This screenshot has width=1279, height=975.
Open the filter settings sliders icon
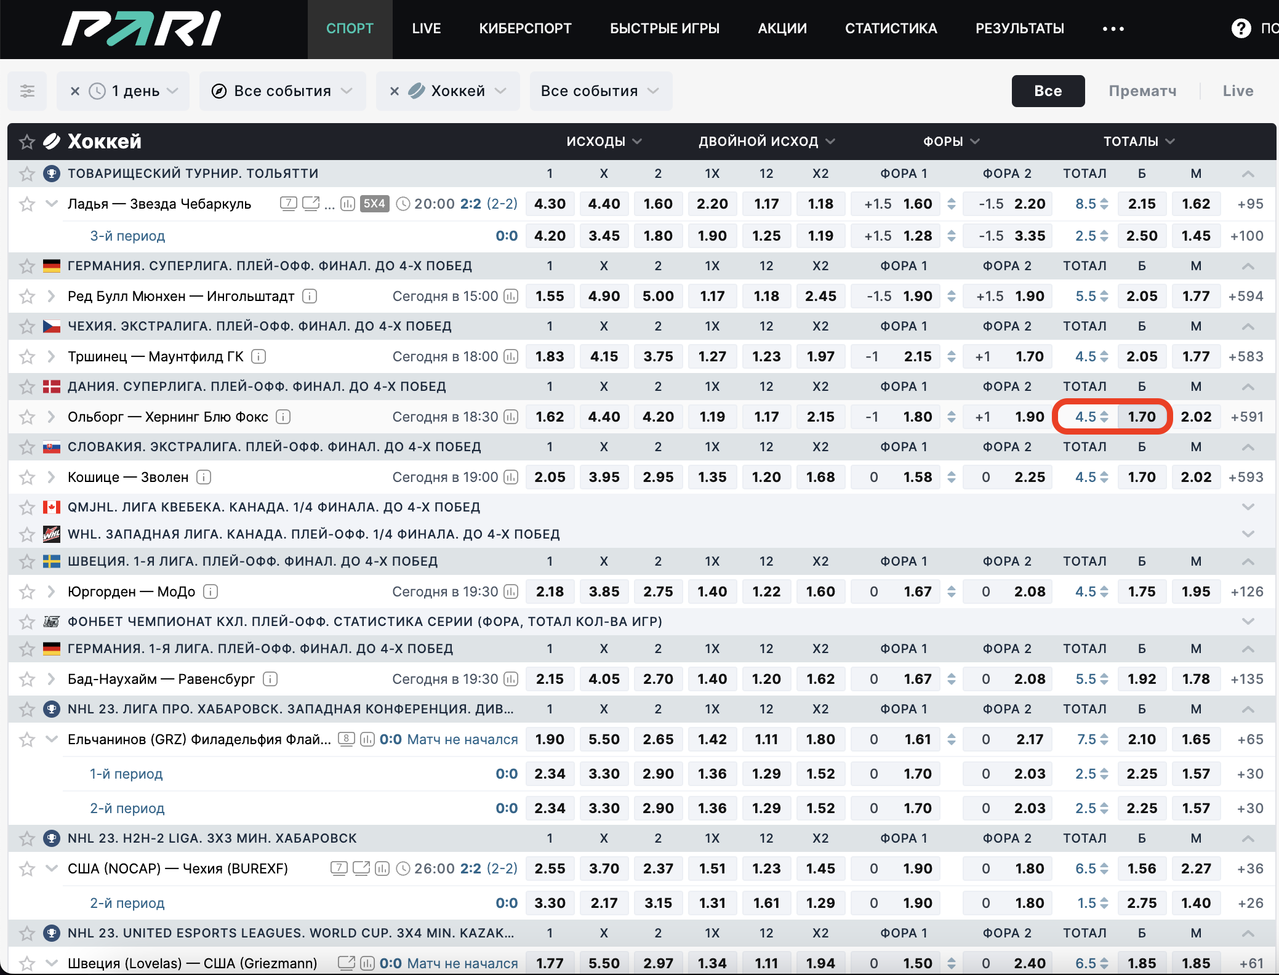coord(27,91)
